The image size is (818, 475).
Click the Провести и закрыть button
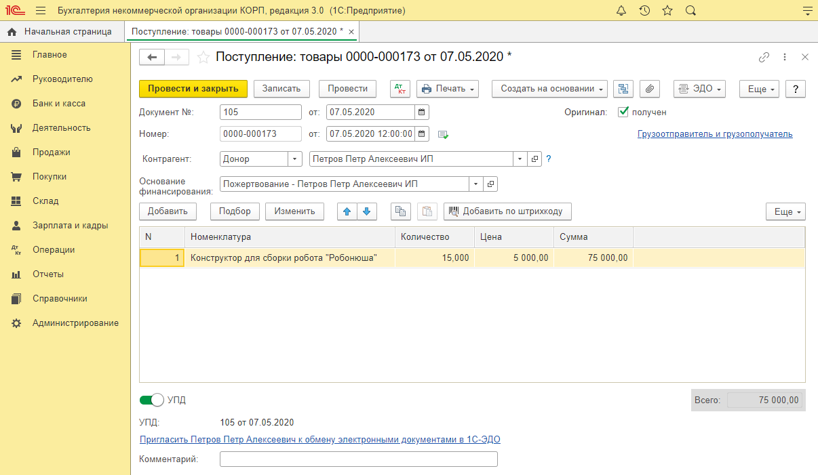193,89
